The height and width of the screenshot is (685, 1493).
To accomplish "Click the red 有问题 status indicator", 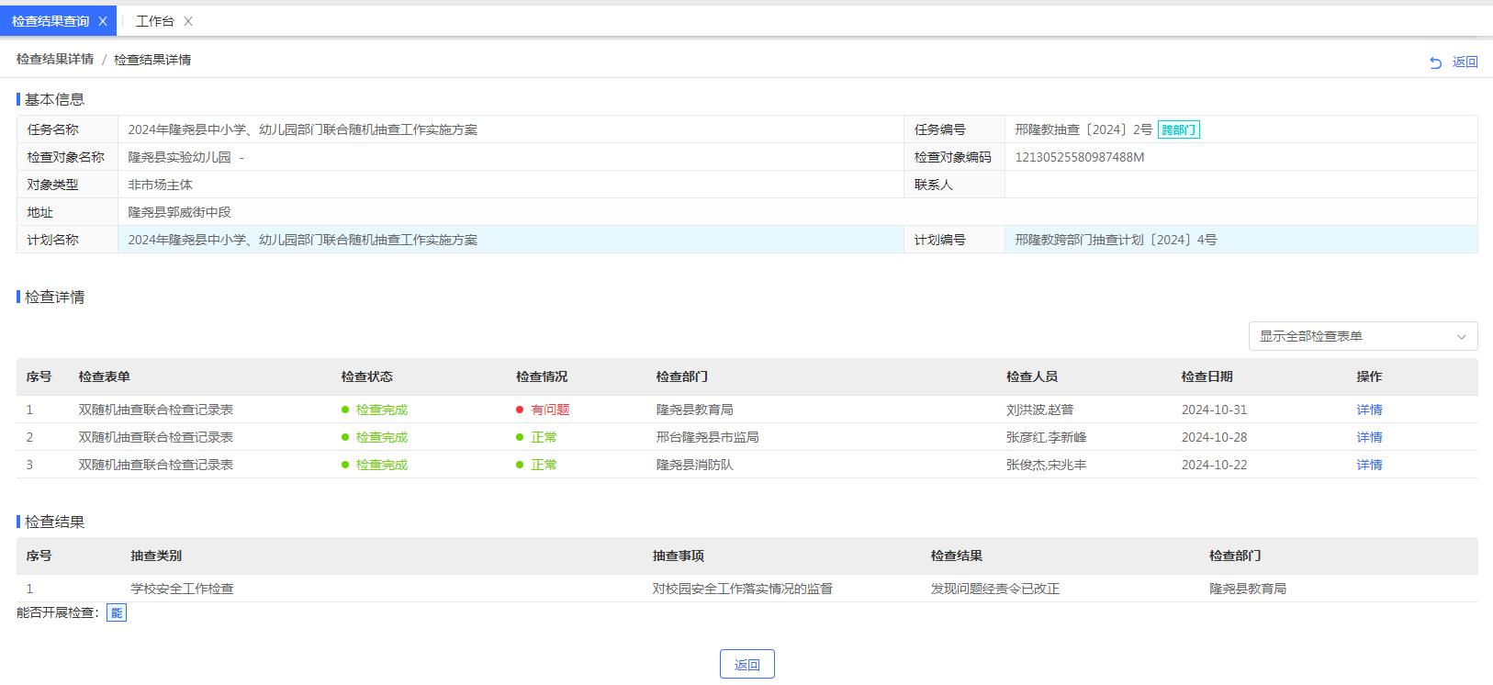I will click(x=549, y=410).
